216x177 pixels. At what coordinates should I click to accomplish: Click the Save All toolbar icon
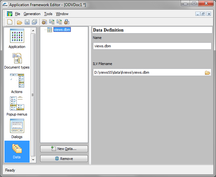pyautogui.click(x=34, y=22)
